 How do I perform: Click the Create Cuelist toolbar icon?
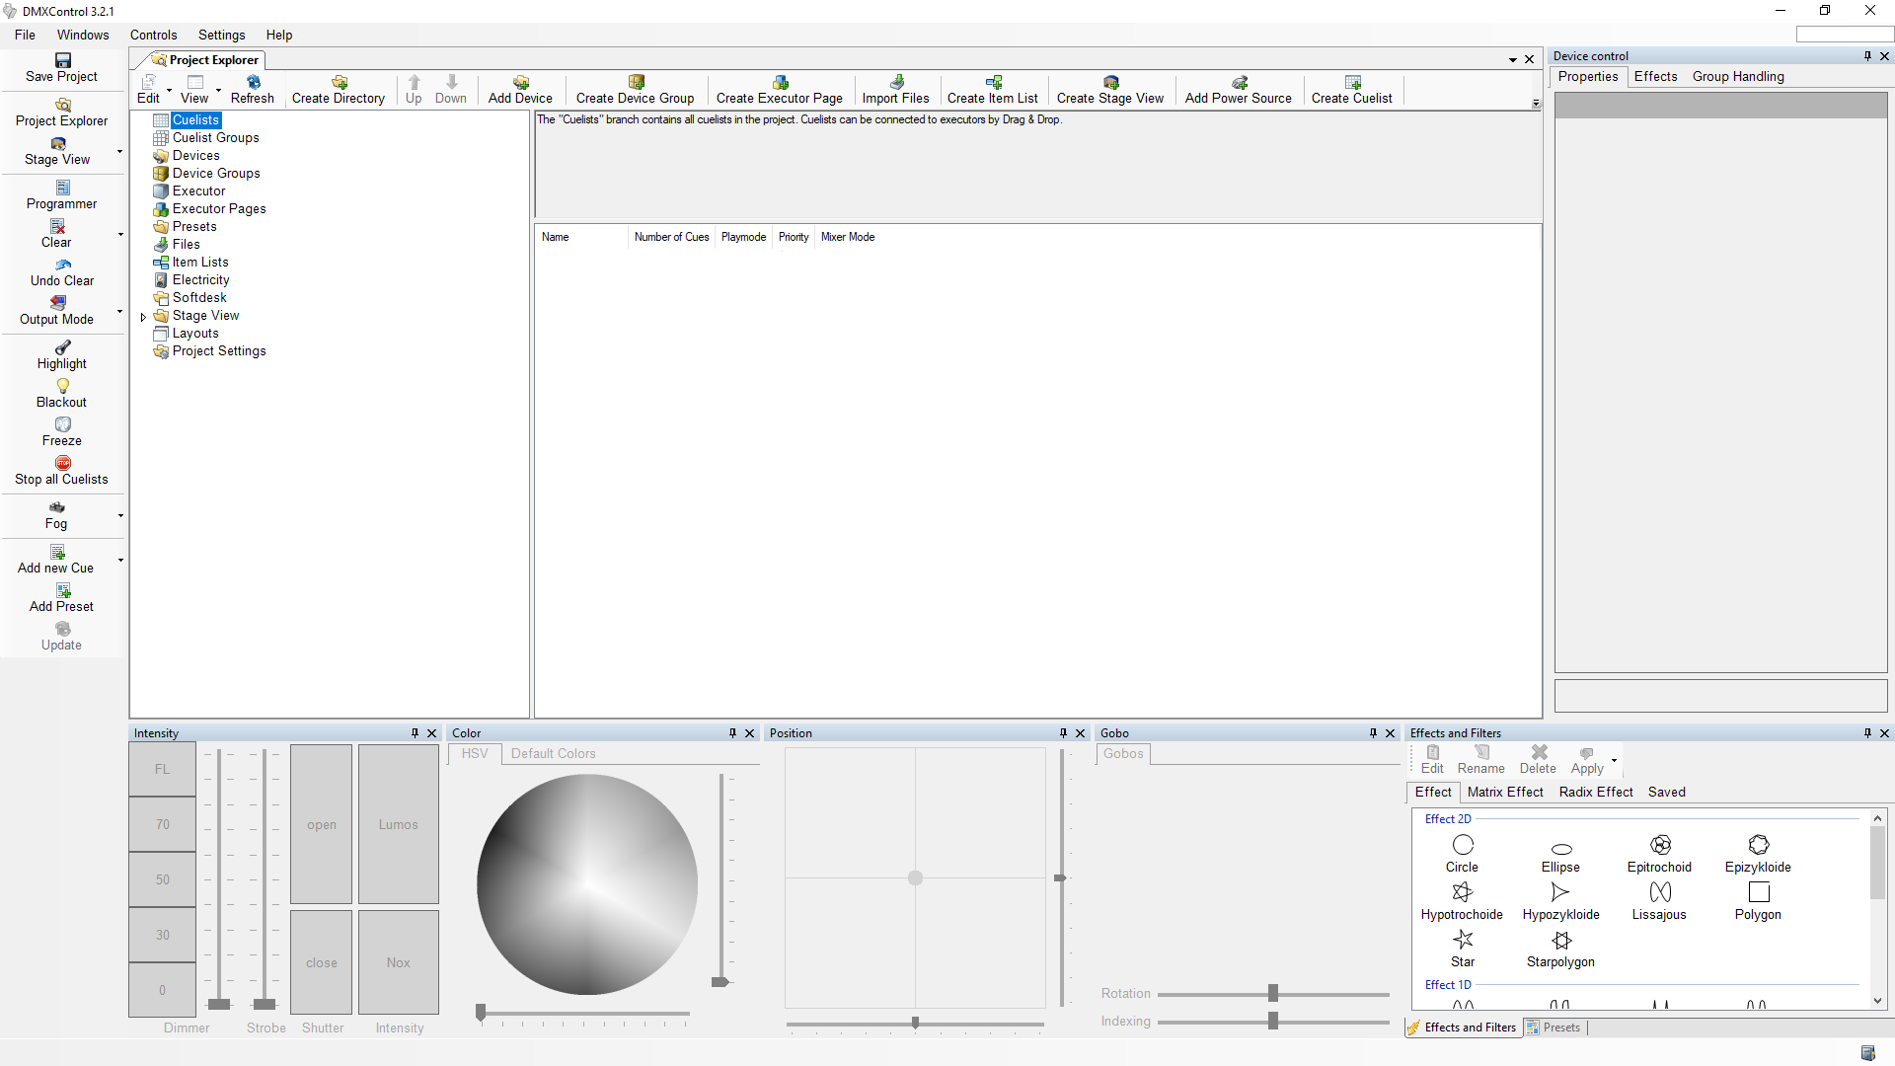(x=1351, y=82)
